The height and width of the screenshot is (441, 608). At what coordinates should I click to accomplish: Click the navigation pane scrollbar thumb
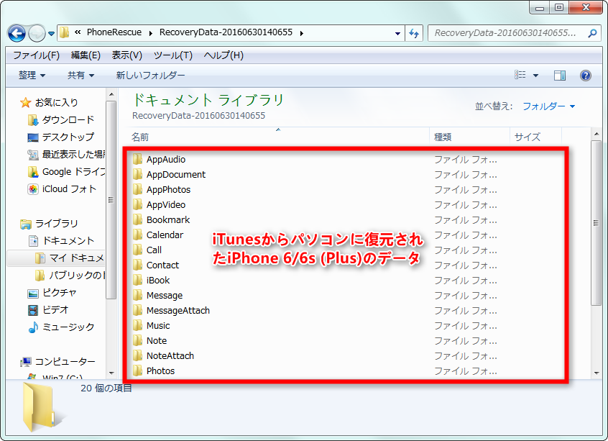[x=111, y=200]
